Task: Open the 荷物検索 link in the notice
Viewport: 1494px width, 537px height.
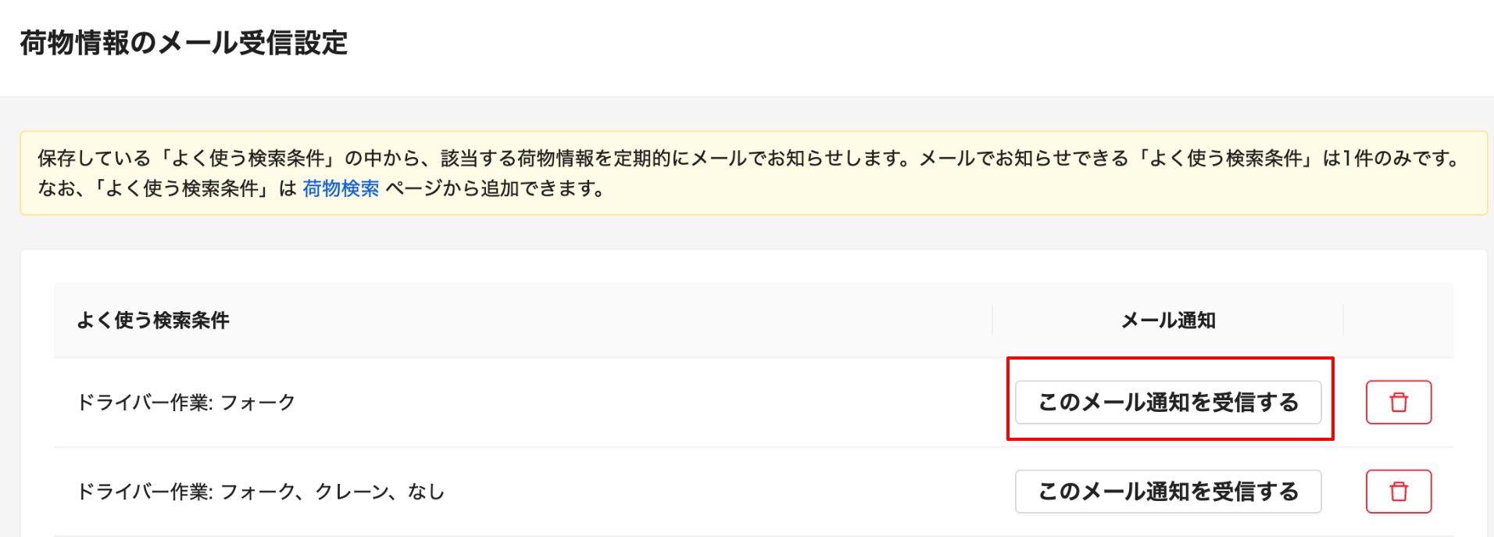Action: 341,188
